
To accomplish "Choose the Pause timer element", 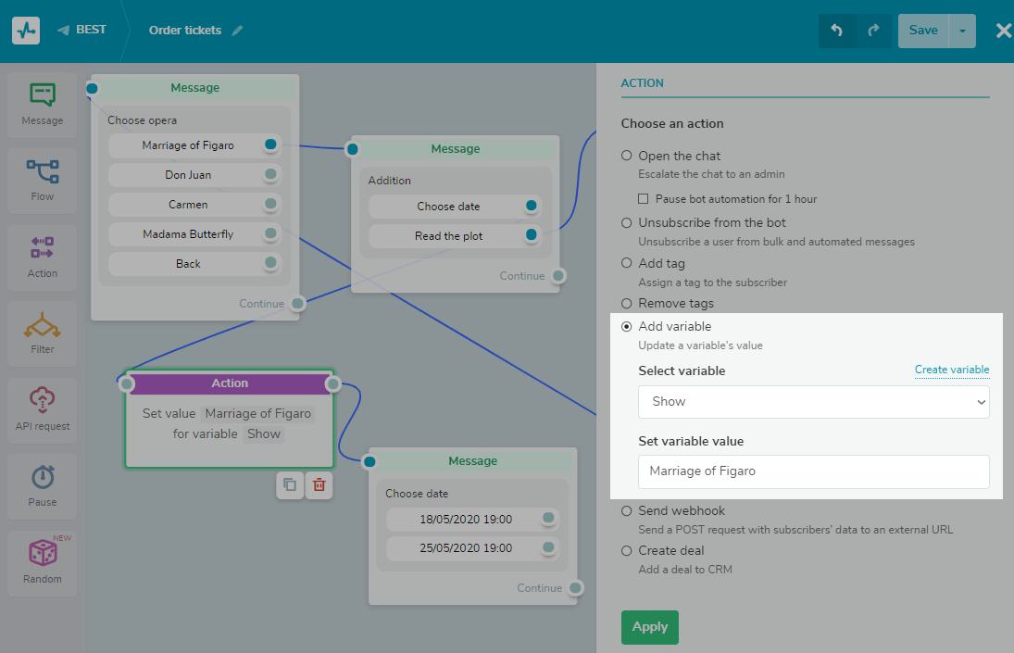I will 43,478.
